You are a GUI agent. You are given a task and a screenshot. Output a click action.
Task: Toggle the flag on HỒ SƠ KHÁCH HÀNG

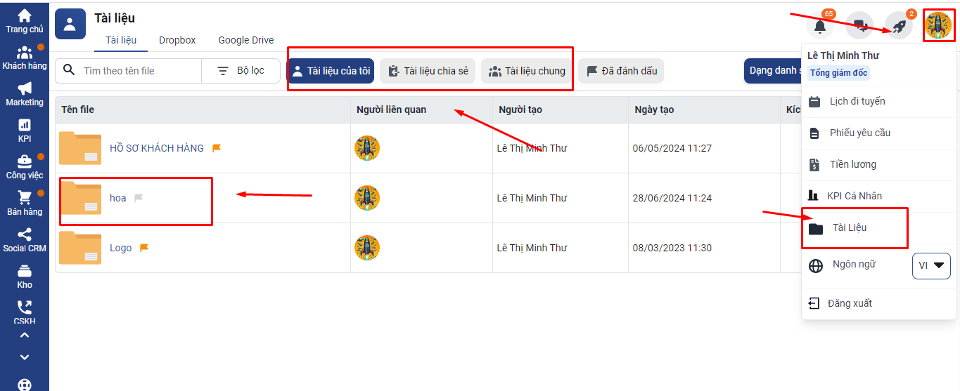click(217, 148)
